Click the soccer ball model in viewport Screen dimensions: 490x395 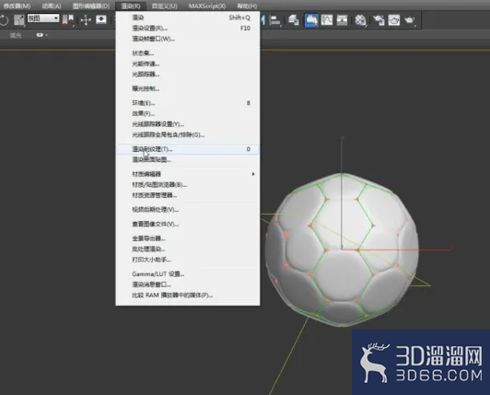(x=342, y=250)
